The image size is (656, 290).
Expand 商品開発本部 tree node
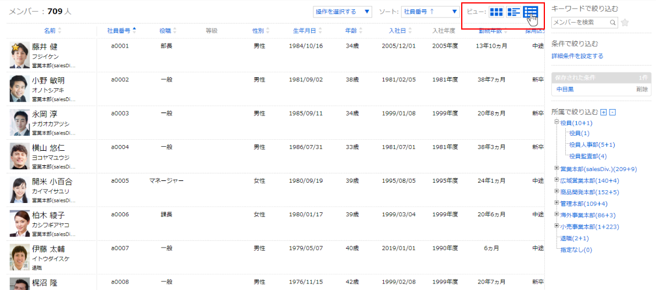(x=557, y=191)
